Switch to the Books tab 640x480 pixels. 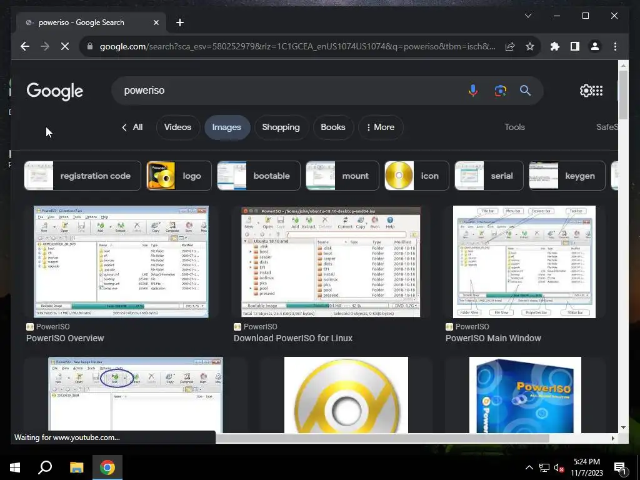tap(333, 127)
